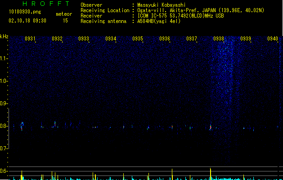Click the date stamp 02.10.18 09:30
283x180 pixels.
27,21
